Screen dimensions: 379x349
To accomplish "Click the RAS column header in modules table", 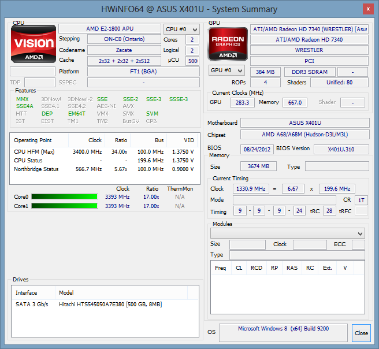I will (292, 268).
